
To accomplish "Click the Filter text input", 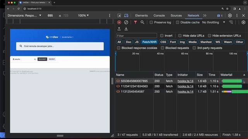I will 136,36.
